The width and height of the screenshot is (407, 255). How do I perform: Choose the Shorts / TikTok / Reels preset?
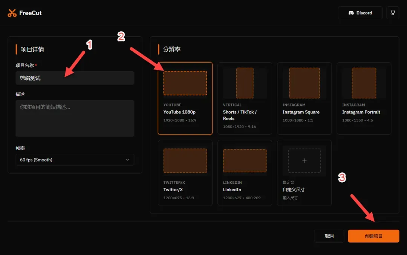[x=245, y=98]
